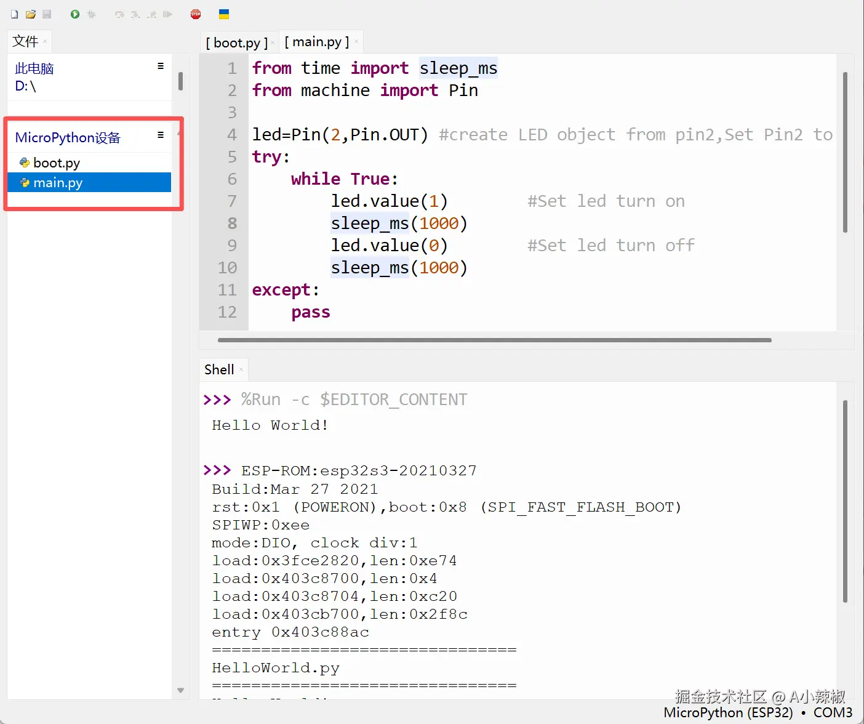Click the Resume debug icon

pyautogui.click(x=167, y=14)
